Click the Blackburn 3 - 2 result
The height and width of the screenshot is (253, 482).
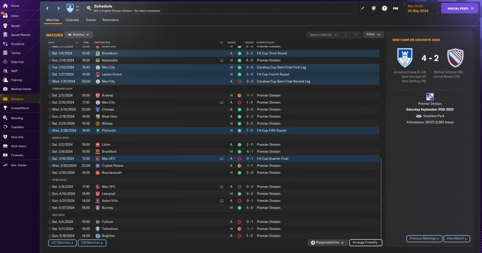click(x=249, y=53)
